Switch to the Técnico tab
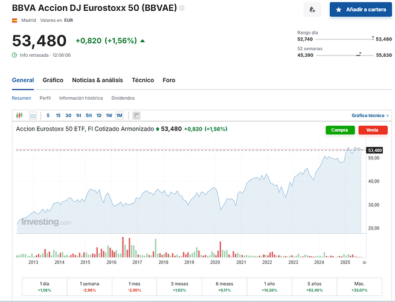The height and width of the screenshot is (302, 395). (143, 80)
